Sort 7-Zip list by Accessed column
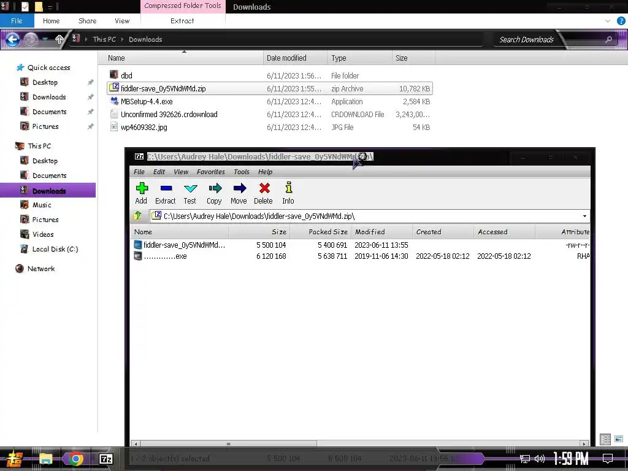Image resolution: width=628 pixels, height=471 pixels. click(x=504, y=232)
